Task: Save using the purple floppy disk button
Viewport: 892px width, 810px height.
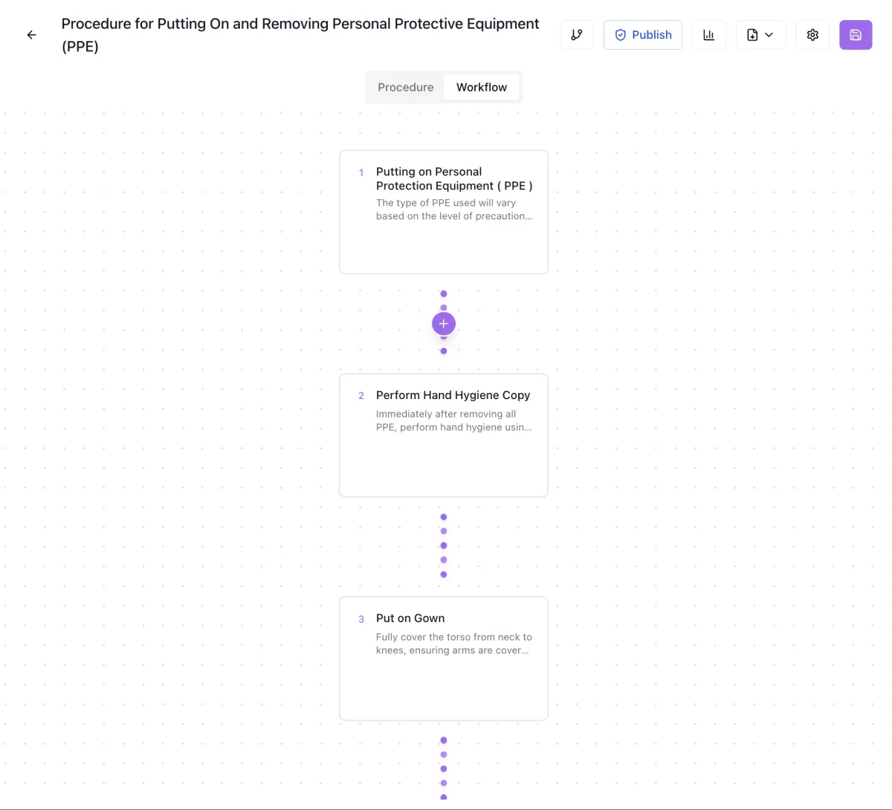Action: pyautogui.click(x=856, y=35)
